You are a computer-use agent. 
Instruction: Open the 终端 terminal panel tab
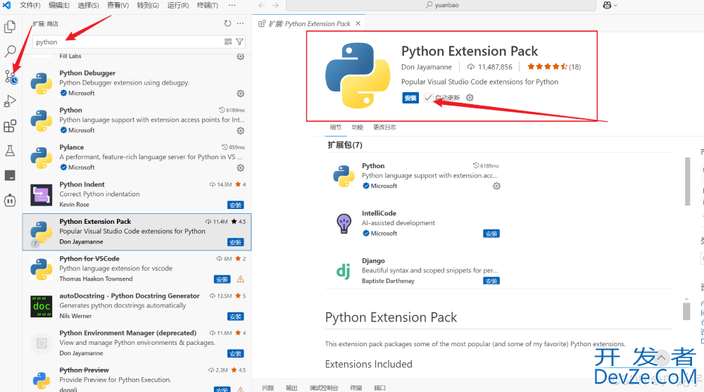(x=356, y=388)
